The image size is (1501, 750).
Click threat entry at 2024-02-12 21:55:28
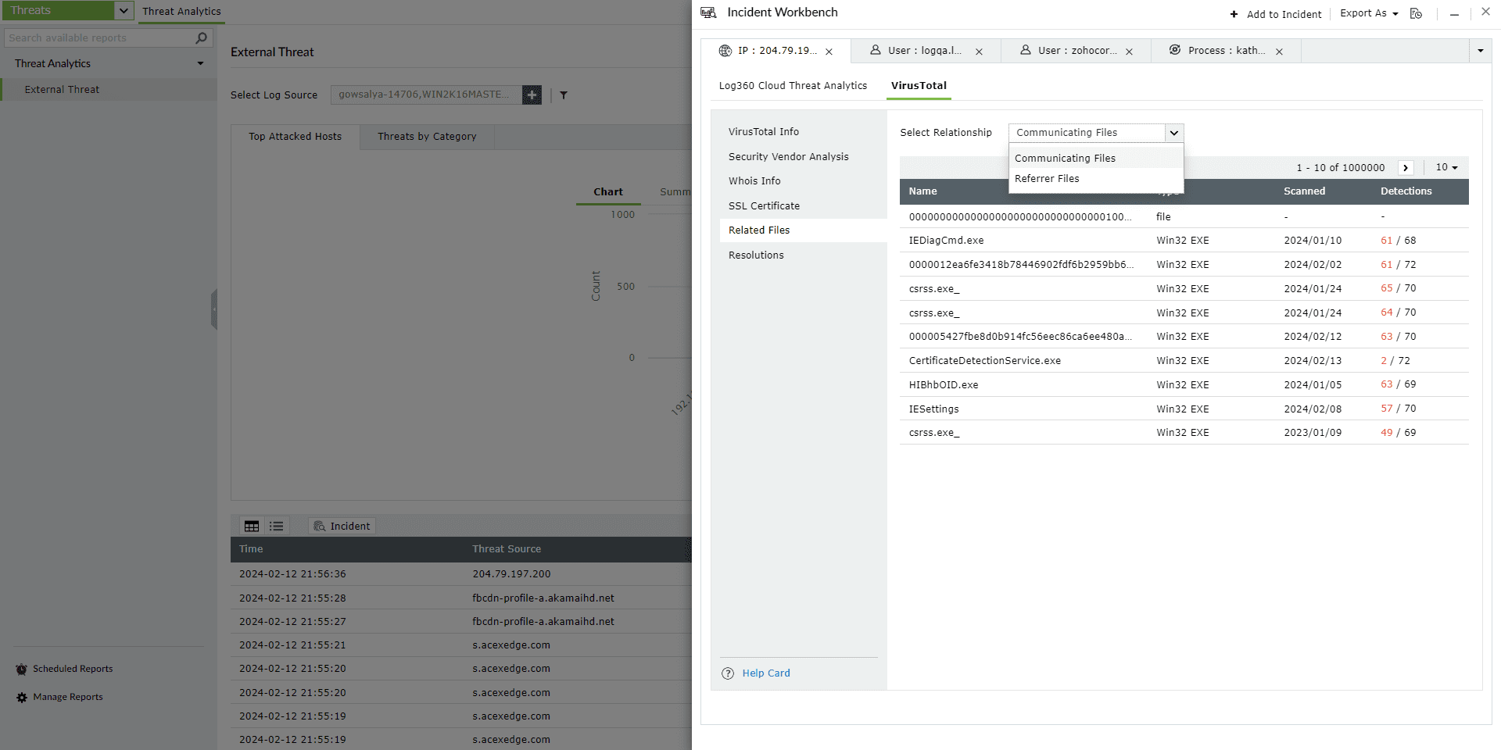point(461,598)
